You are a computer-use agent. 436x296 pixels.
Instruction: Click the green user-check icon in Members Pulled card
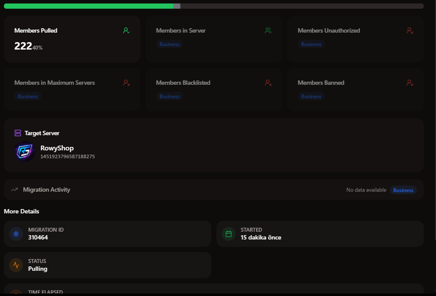[x=126, y=30]
